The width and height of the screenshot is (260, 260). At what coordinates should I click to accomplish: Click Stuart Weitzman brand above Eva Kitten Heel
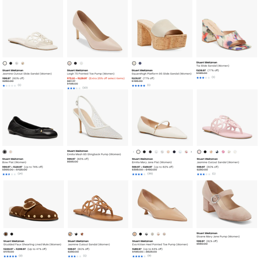pyautogui.click(x=142, y=241)
